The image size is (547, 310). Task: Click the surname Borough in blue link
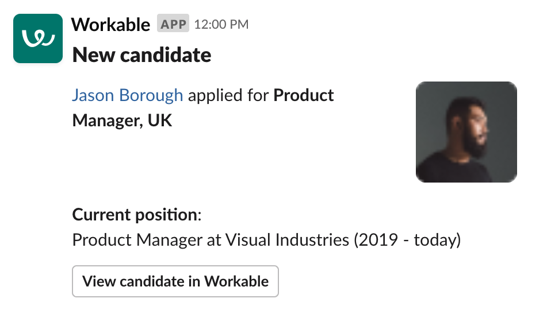tap(151, 95)
